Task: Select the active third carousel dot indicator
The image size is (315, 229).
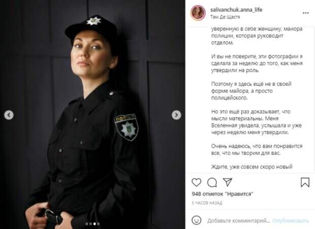Action: [x=94, y=224]
